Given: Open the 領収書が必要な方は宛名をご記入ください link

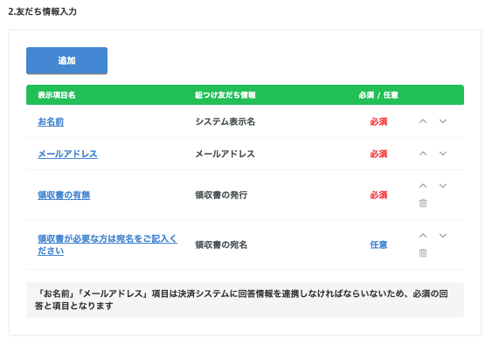Looking at the screenshot, I should pyautogui.click(x=107, y=245).
